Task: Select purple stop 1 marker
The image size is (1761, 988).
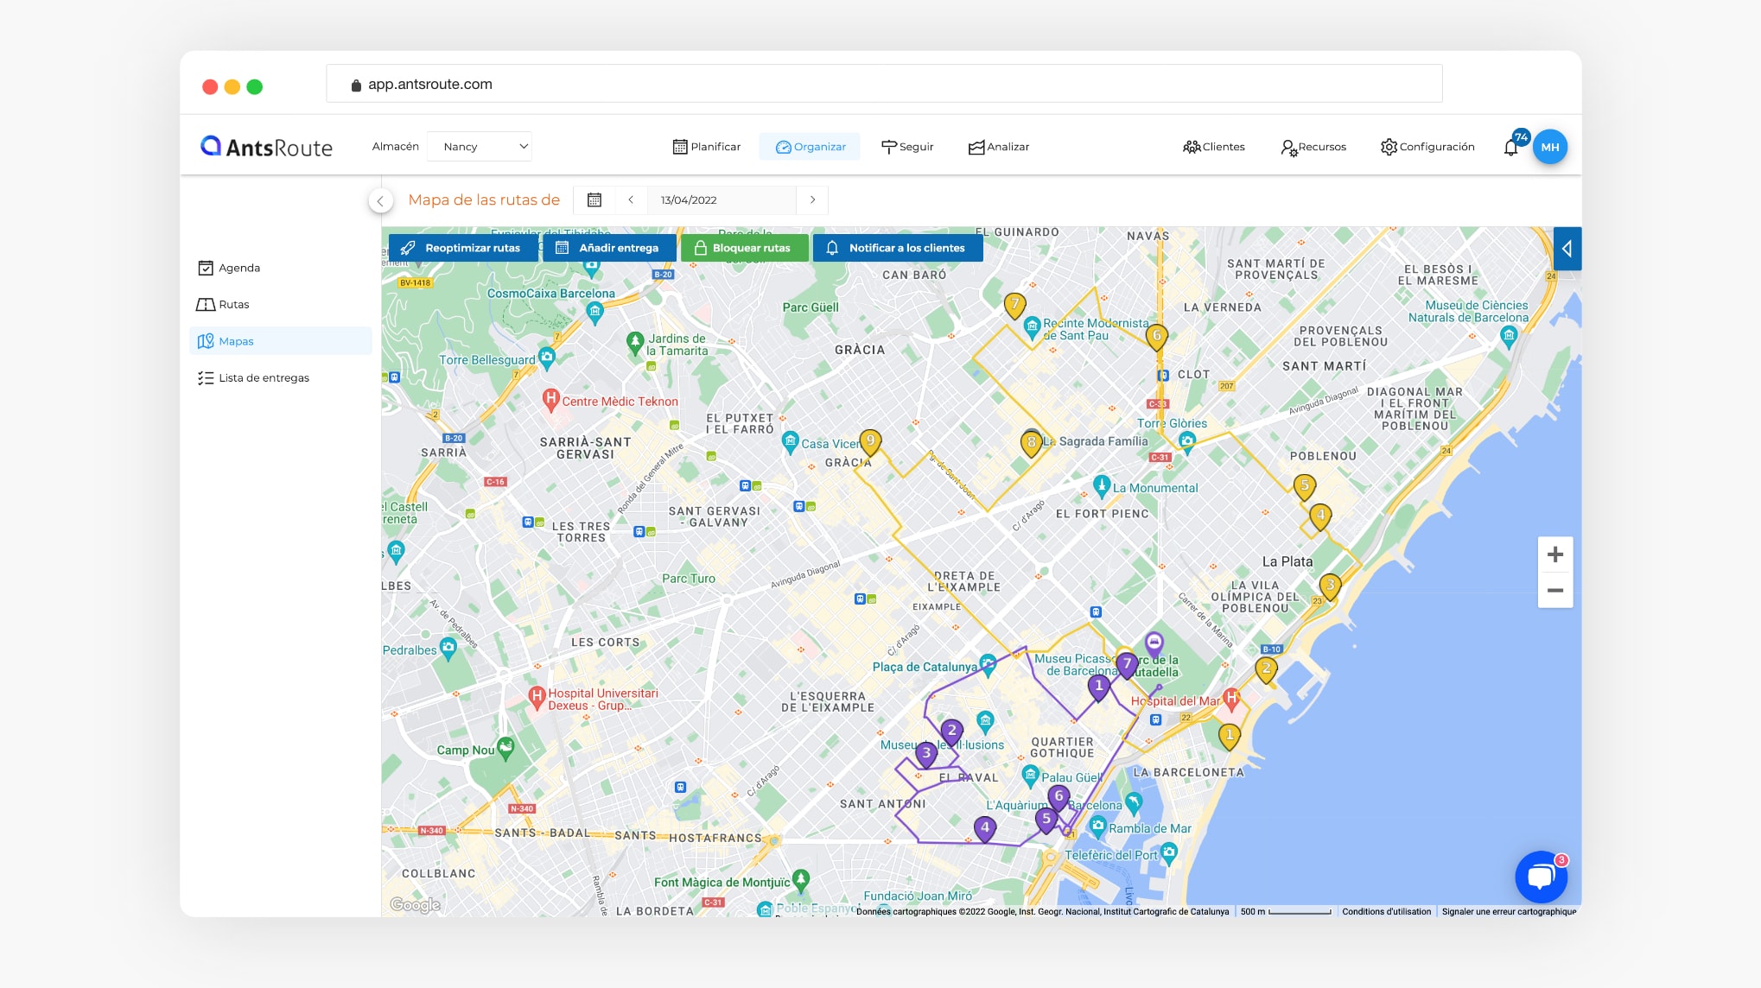Action: [1098, 687]
